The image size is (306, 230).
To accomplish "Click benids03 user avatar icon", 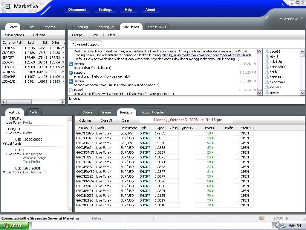I will tap(267, 77).
